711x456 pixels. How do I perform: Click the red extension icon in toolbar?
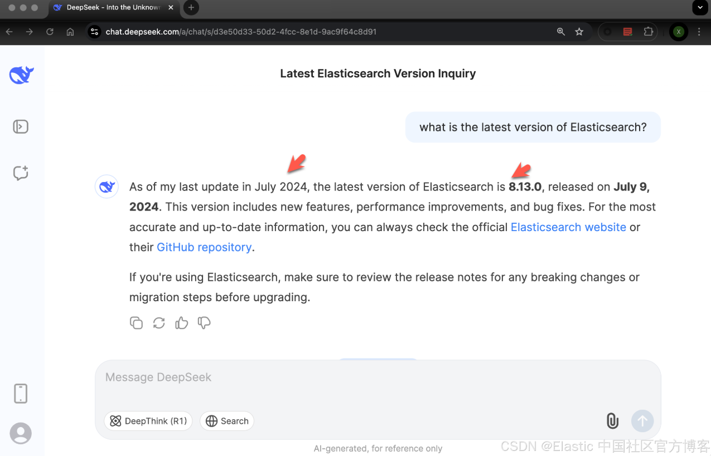[x=628, y=32]
